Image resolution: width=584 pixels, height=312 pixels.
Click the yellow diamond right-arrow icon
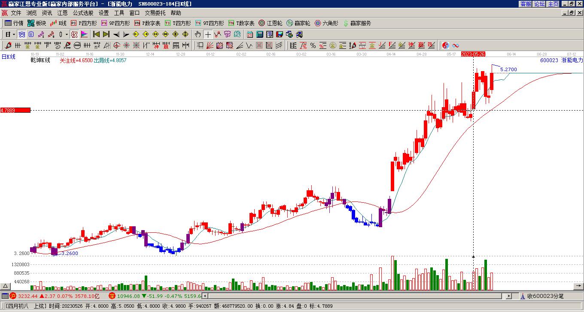coord(146,34)
